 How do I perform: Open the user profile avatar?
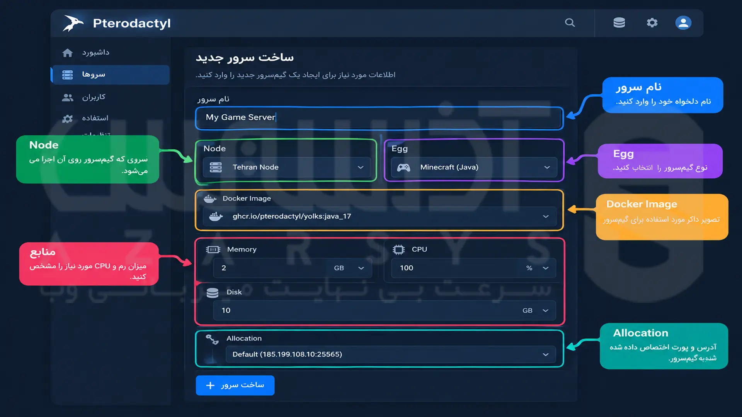point(683,23)
